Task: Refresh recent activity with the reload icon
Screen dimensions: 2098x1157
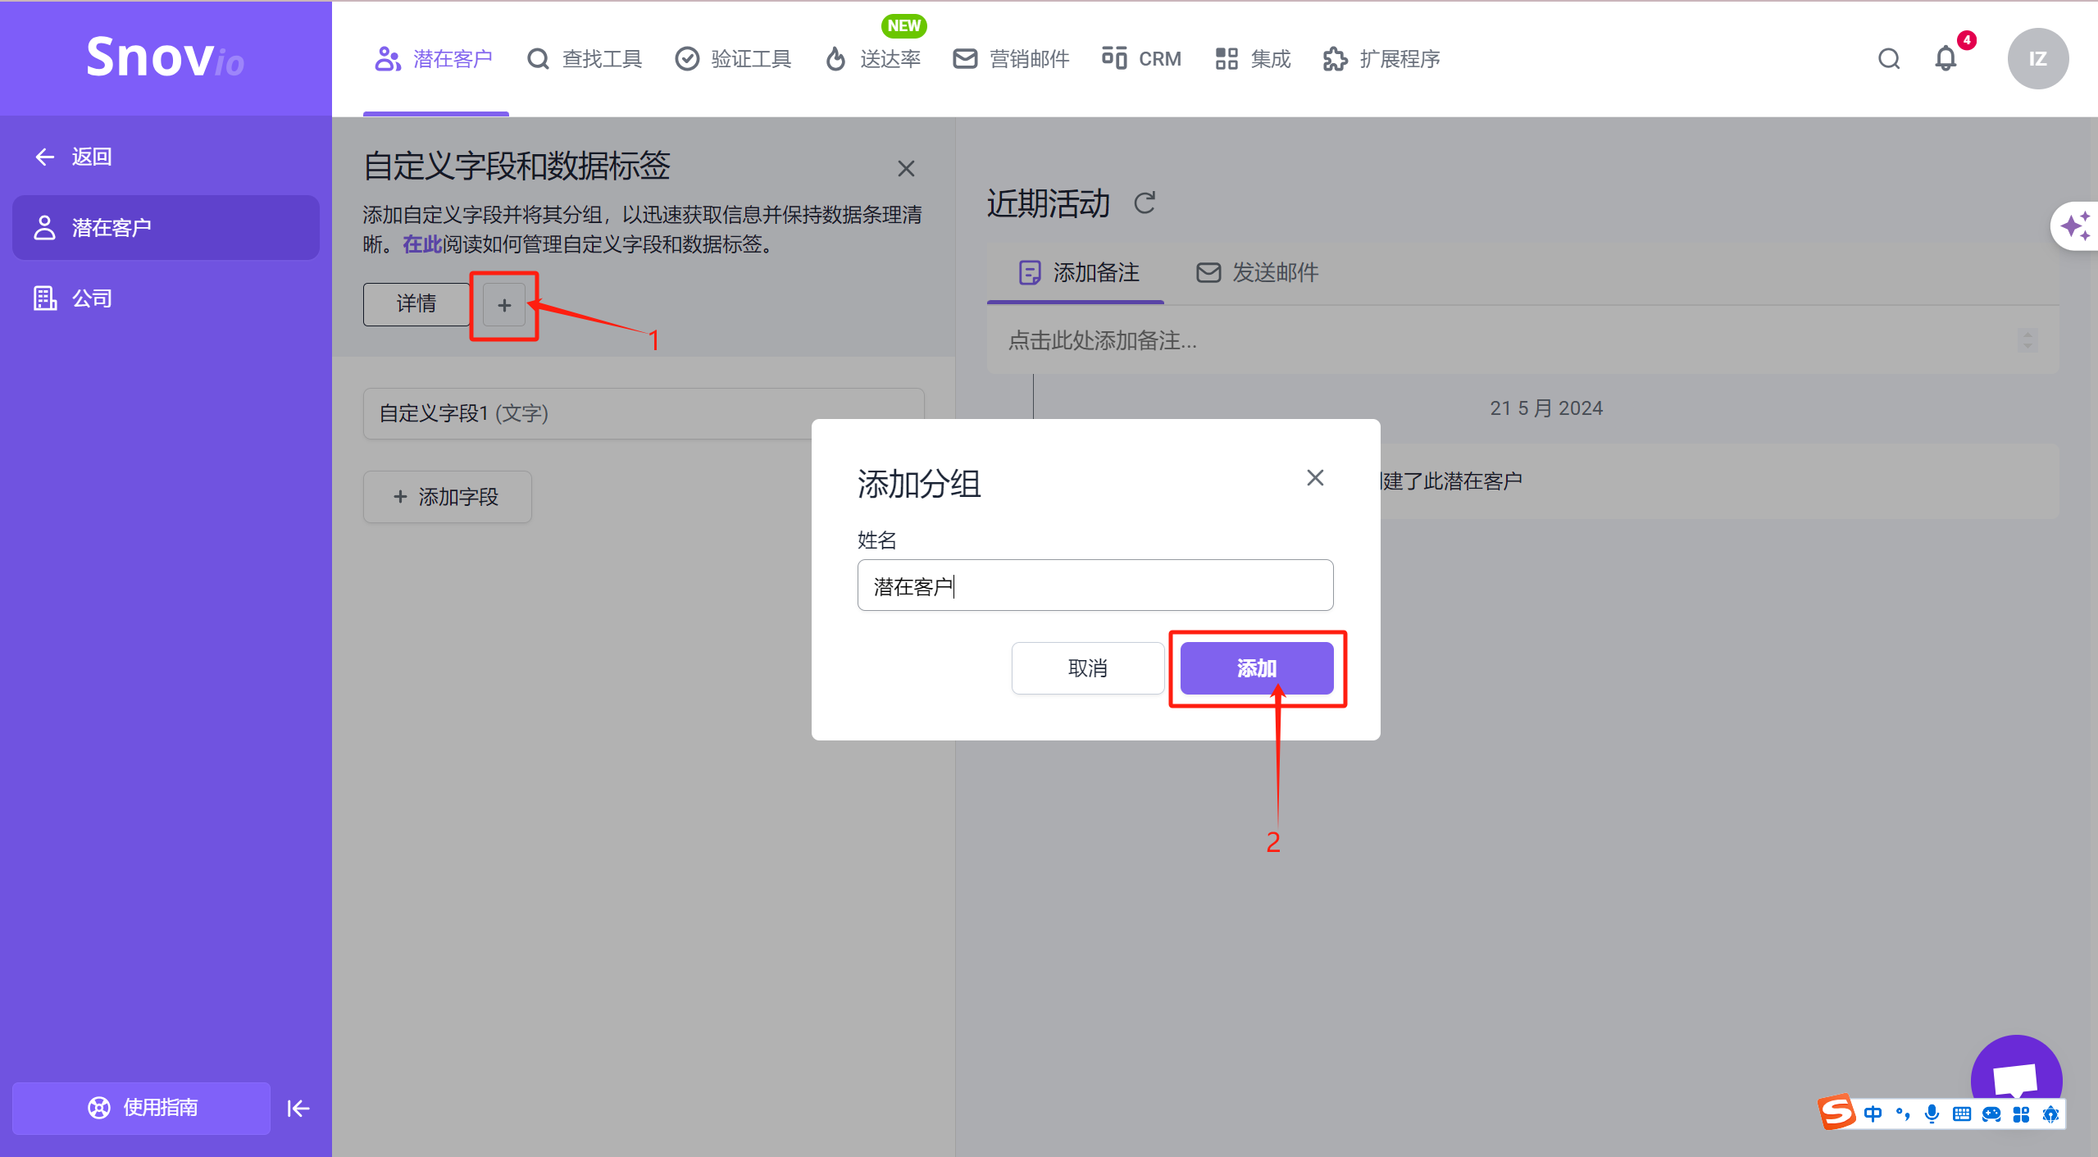Action: coord(1145,203)
